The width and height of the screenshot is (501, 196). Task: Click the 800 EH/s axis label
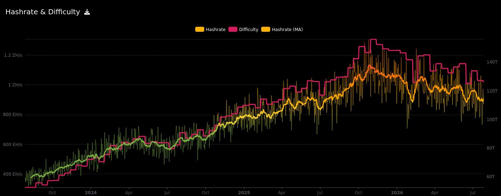coord(13,115)
